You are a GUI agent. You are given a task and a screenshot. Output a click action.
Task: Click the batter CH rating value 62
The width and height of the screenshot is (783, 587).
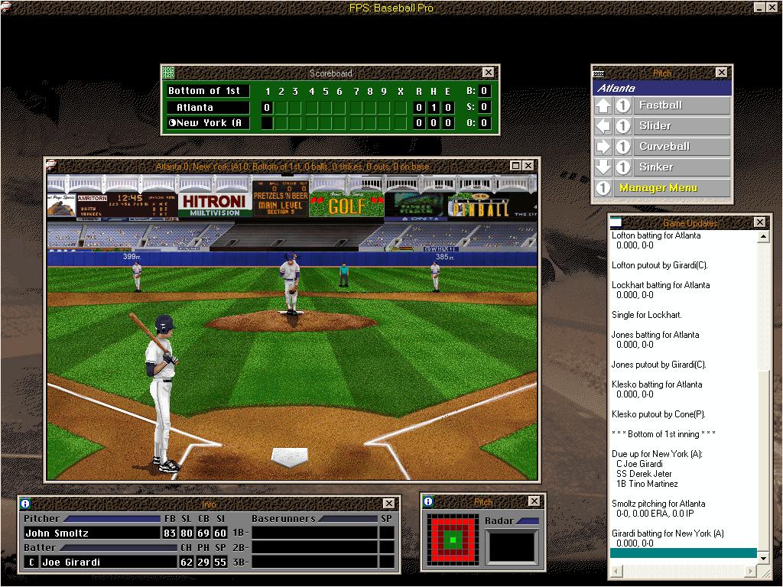tap(187, 562)
